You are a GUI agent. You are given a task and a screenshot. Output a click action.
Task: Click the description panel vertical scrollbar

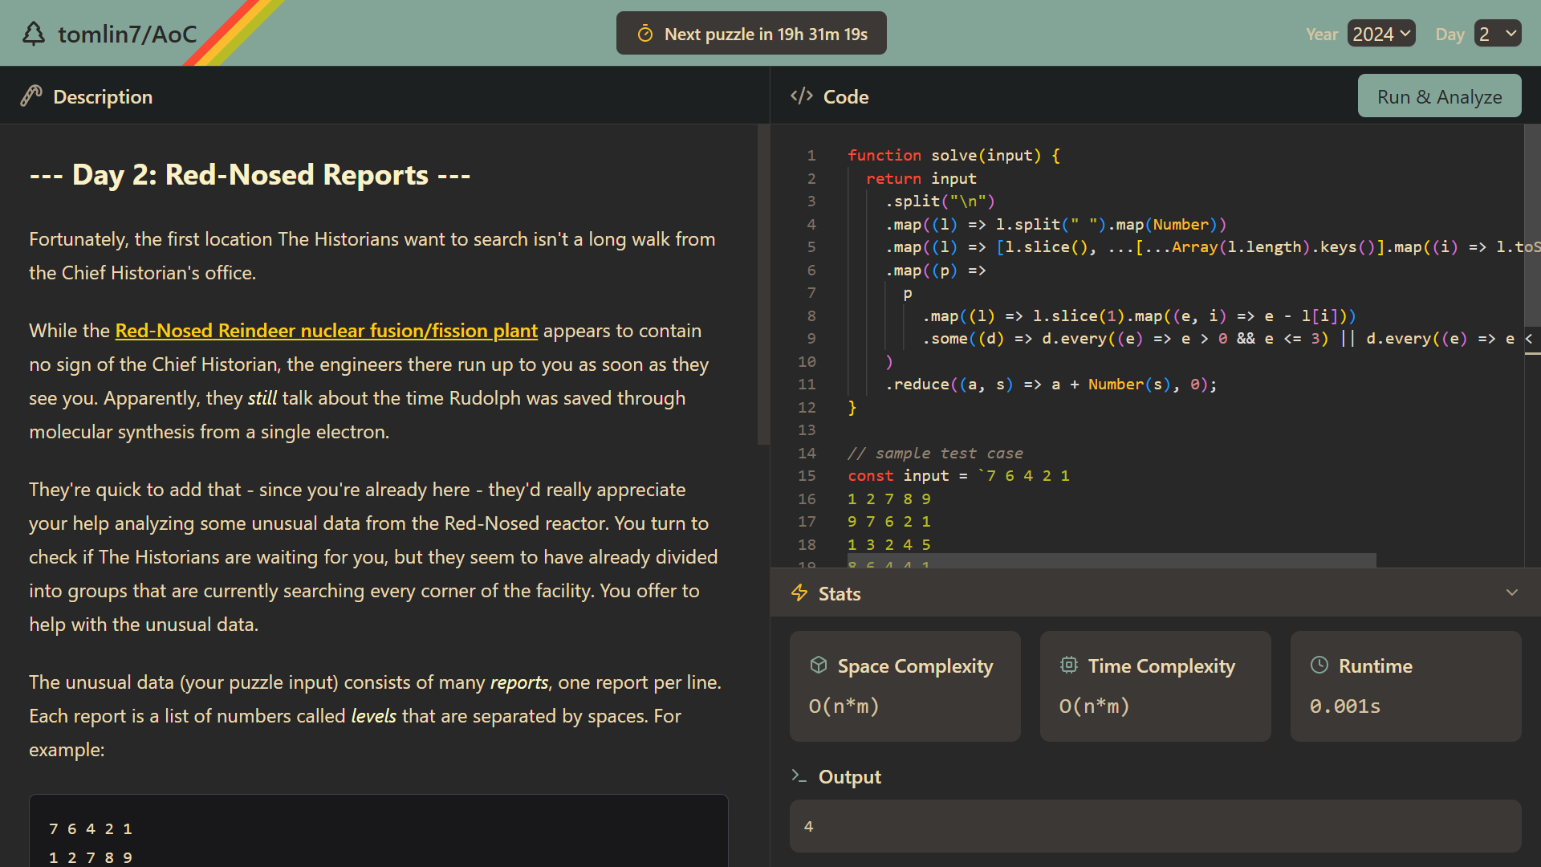(x=763, y=284)
